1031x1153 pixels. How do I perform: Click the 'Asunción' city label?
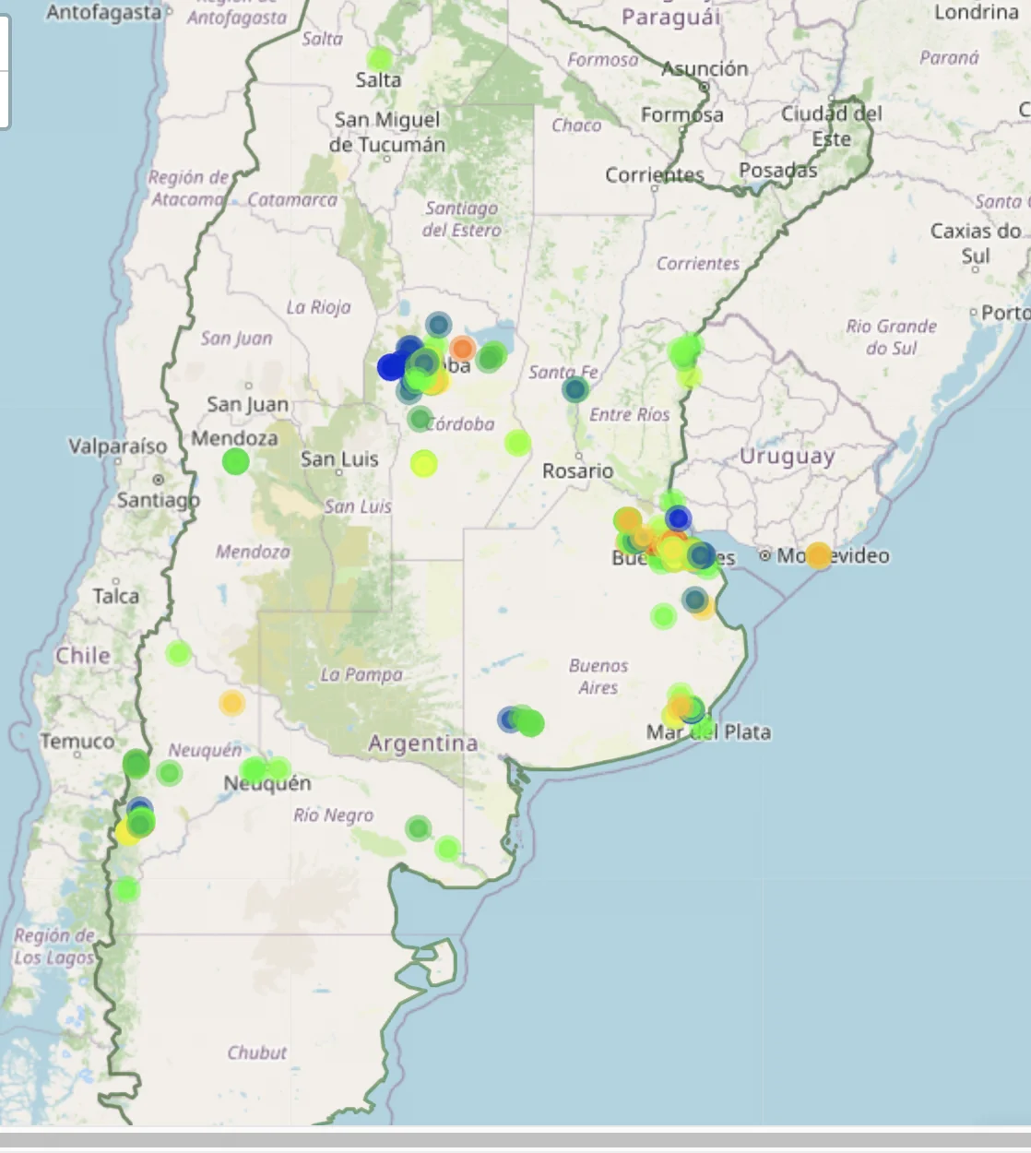tap(705, 68)
